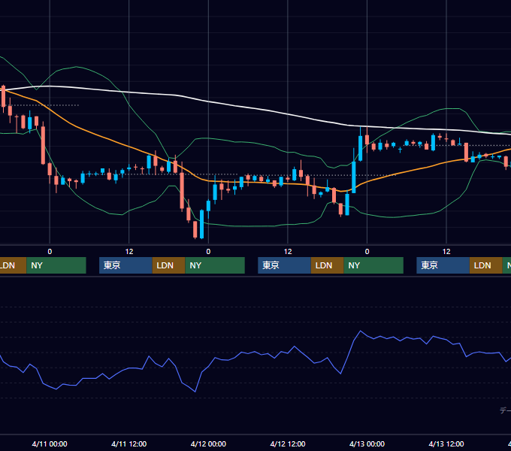Viewport: 511px width, 451px height.
Task: Select the LDN session block on 4/11 afternoon
Action: click(x=169, y=265)
